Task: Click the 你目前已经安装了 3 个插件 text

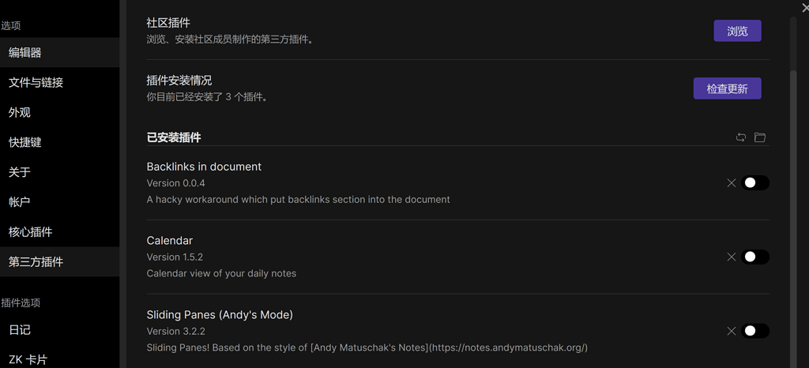Action: click(207, 96)
